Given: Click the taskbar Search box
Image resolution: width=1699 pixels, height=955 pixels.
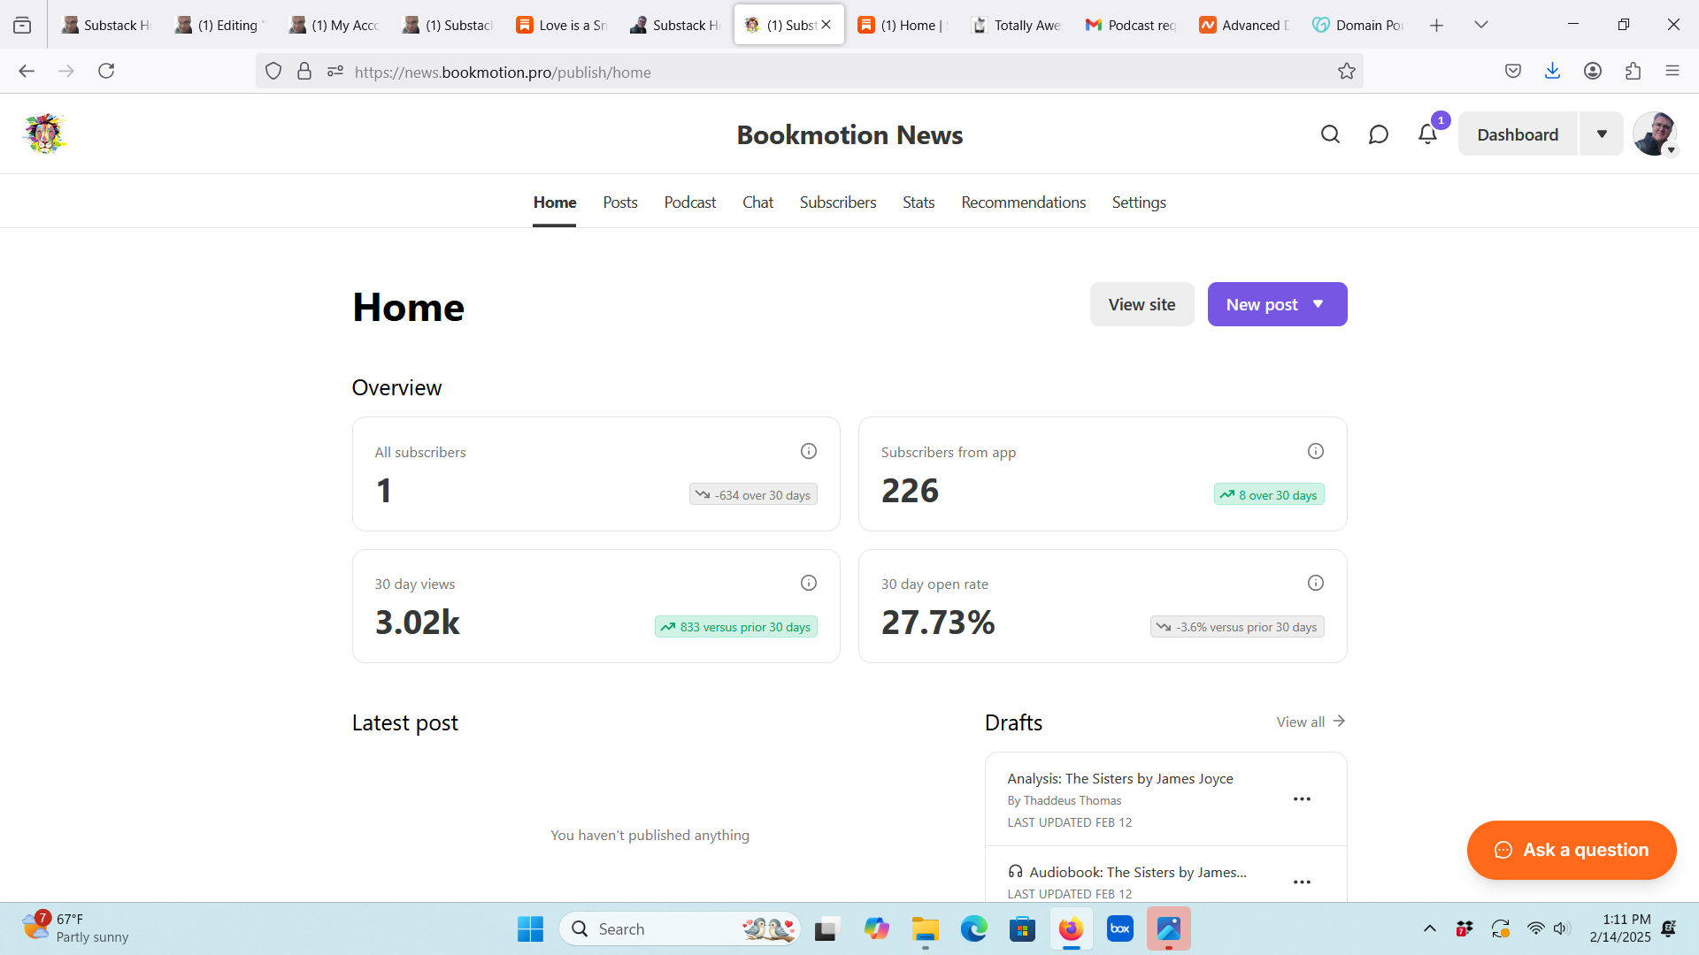Looking at the screenshot, I should (680, 929).
